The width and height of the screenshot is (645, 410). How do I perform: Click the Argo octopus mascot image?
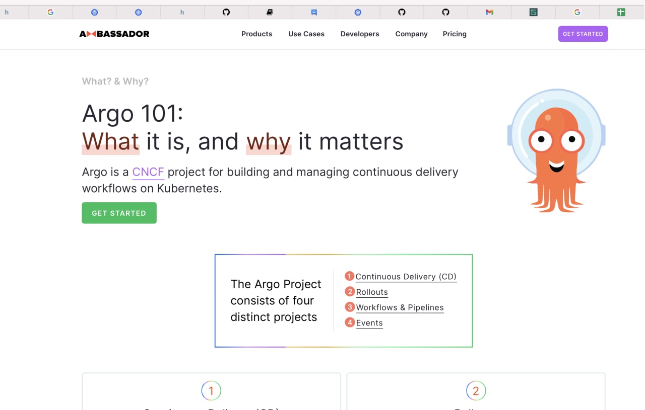pyautogui.click(x=556, y=150)
